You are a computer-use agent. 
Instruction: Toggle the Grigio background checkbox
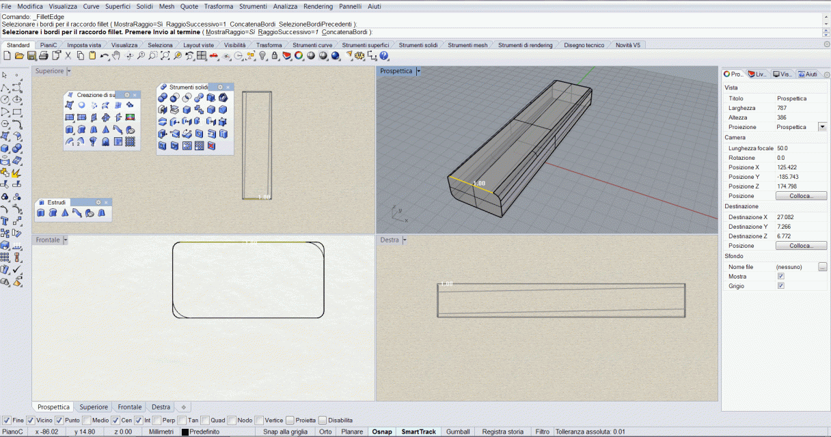pyautogui.click(x=781, y=286)
